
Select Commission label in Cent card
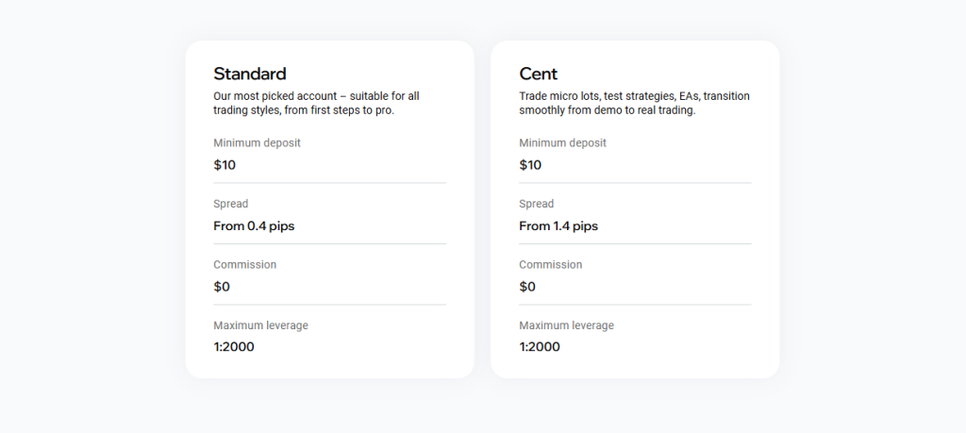[550, 265]
